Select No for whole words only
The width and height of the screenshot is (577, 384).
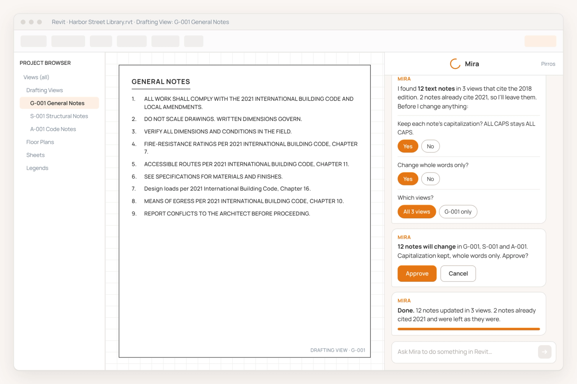point(430,179)
